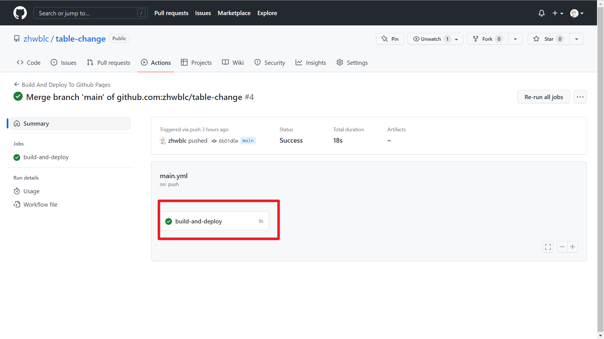Open the notifications bell
This screenshot has width=604, height=339.
(541, 13)
